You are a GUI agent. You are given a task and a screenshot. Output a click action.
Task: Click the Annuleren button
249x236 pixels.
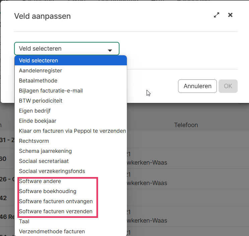pyautogui.click(x=197, y=86)
